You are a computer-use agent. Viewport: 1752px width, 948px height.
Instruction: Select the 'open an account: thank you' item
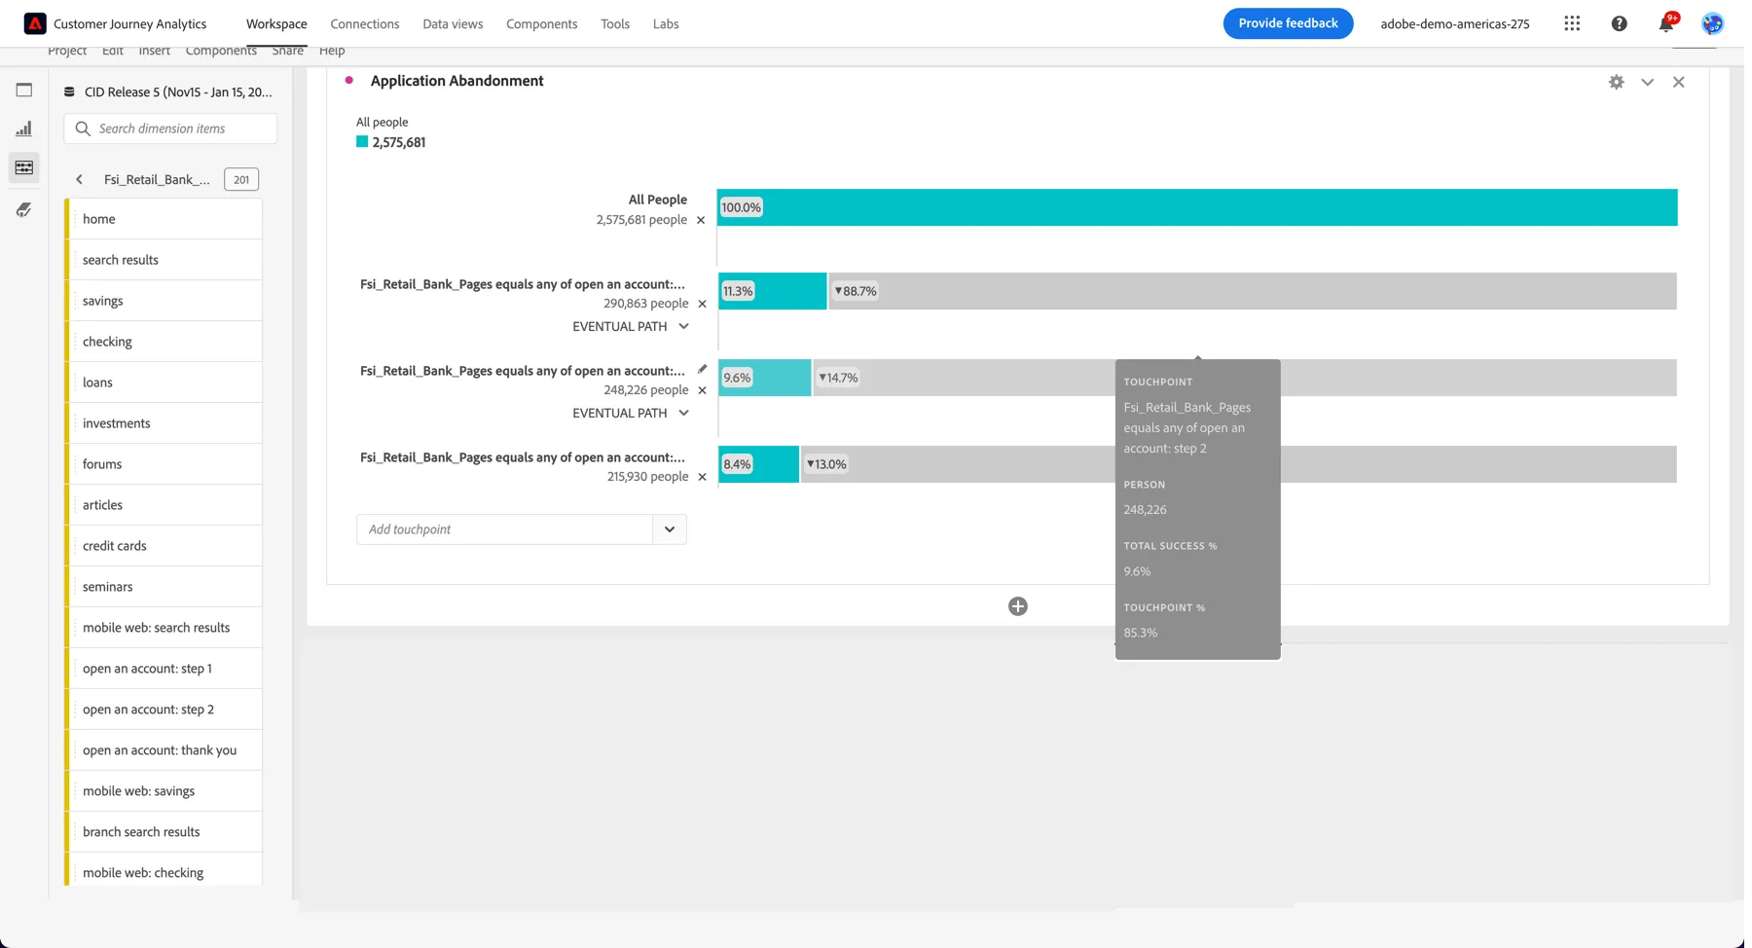(x=164, y=750)
